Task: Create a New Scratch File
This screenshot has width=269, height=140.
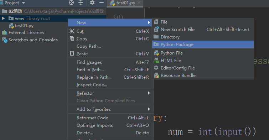Action: (x=203, y=30)
